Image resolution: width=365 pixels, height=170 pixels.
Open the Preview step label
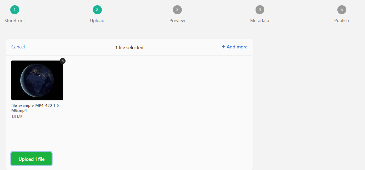(x=177, y=21)
